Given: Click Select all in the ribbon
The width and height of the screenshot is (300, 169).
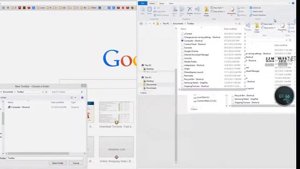Looking at the screenshot, I should click(x=255, y=8).
